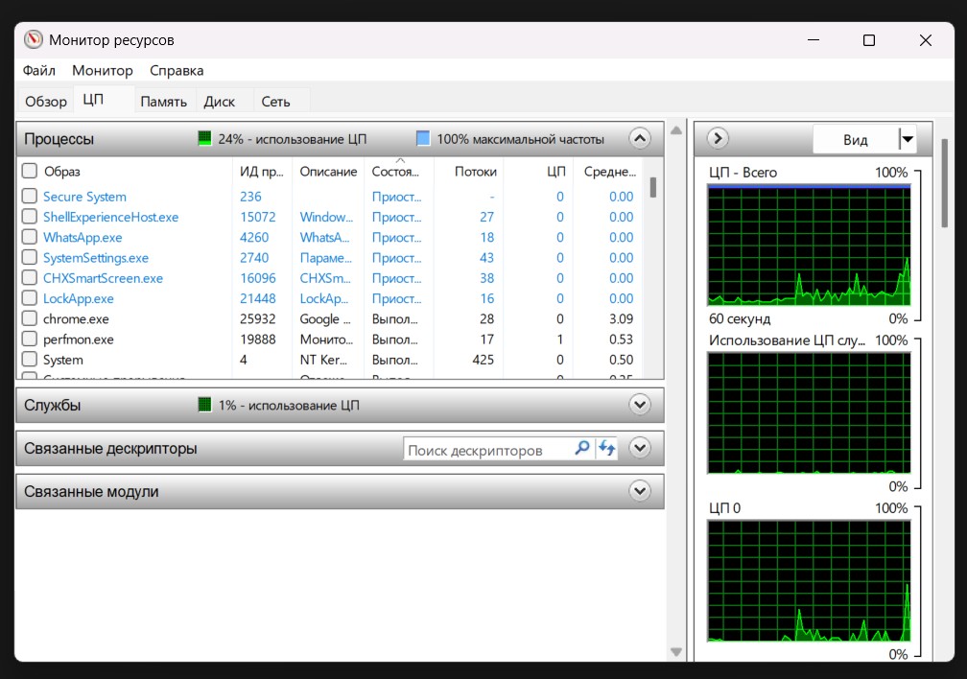This screenshot has height=679, width=967.
Task: Select the Secure System process name
Action: 84,197
